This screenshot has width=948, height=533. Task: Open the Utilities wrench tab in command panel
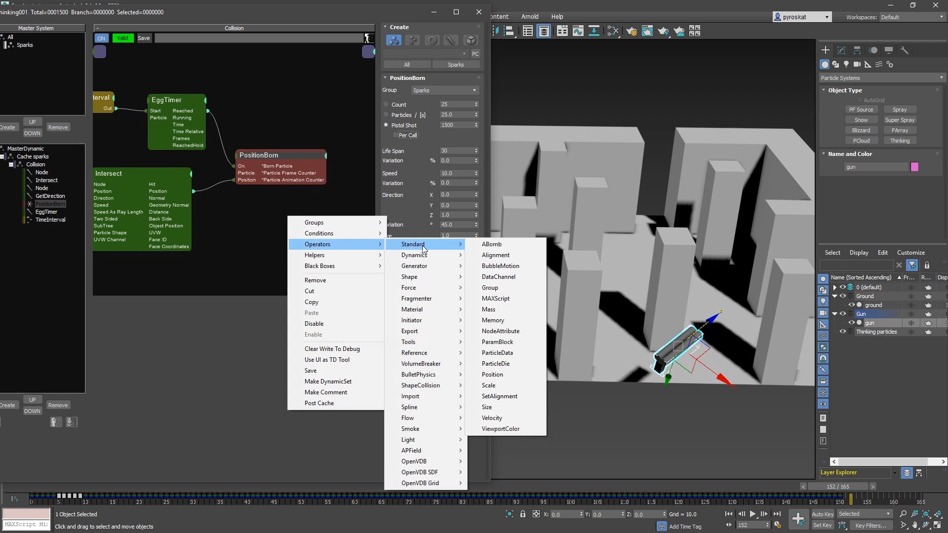904,50
